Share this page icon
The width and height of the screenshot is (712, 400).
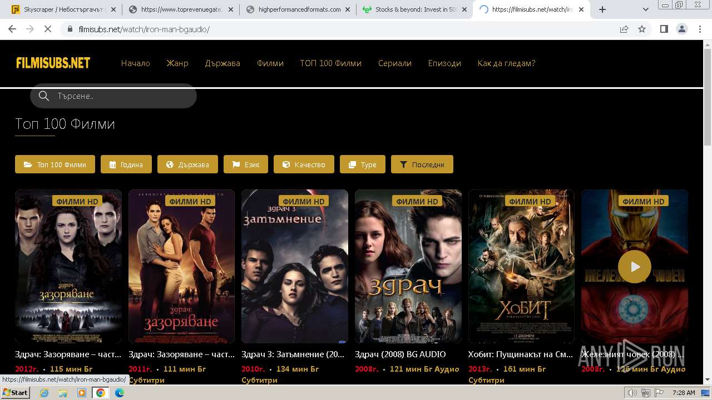pos(624,29)
